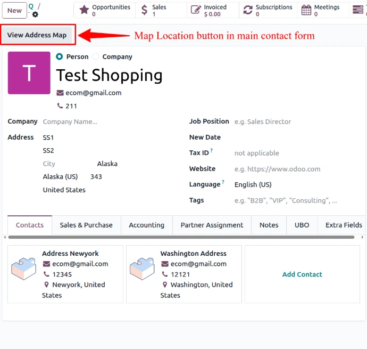Switch to the Sales & Purchase tab
The width and height of the screenshot is (367, 349).
coord(86,225)
